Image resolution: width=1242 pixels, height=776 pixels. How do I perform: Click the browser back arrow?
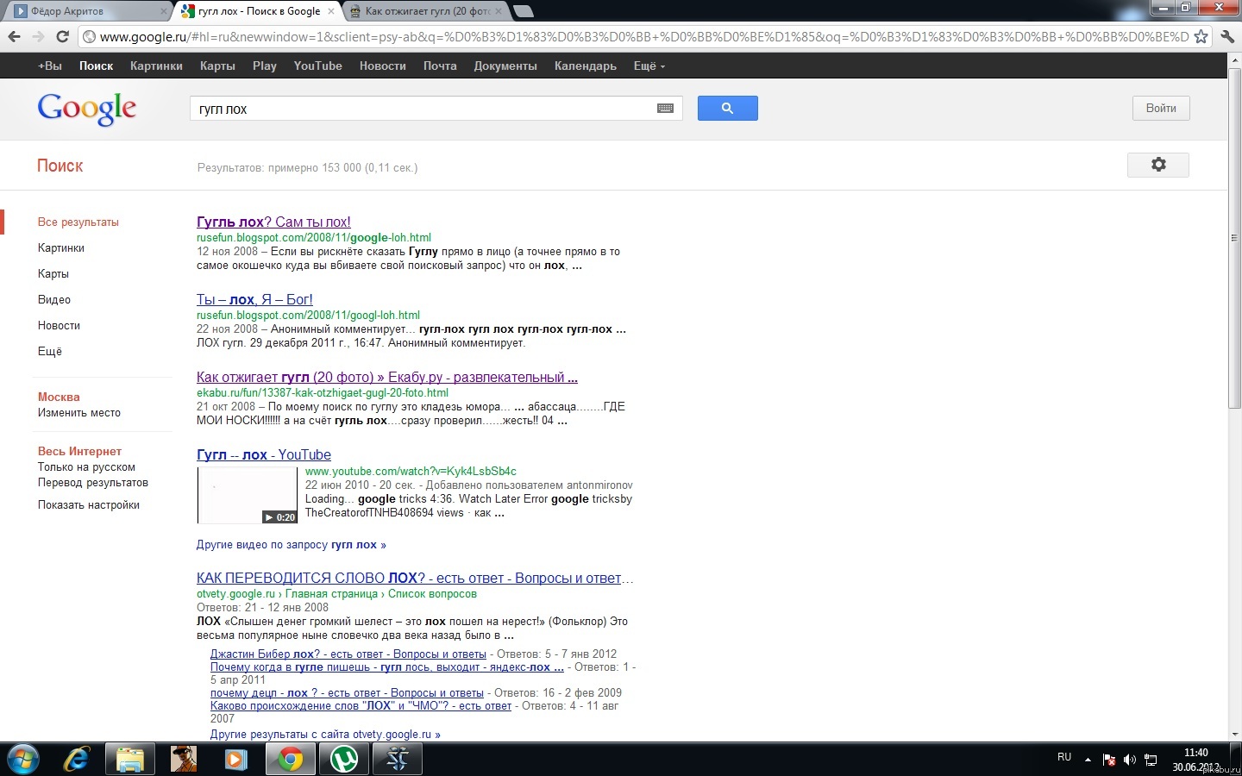pyautogui.click(x=14, y=36)
